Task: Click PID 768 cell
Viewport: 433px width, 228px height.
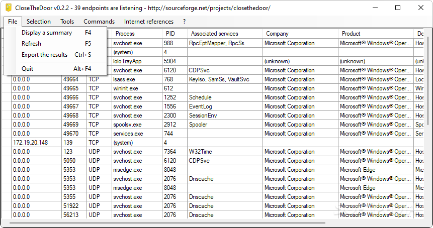Action: [175, 79]
